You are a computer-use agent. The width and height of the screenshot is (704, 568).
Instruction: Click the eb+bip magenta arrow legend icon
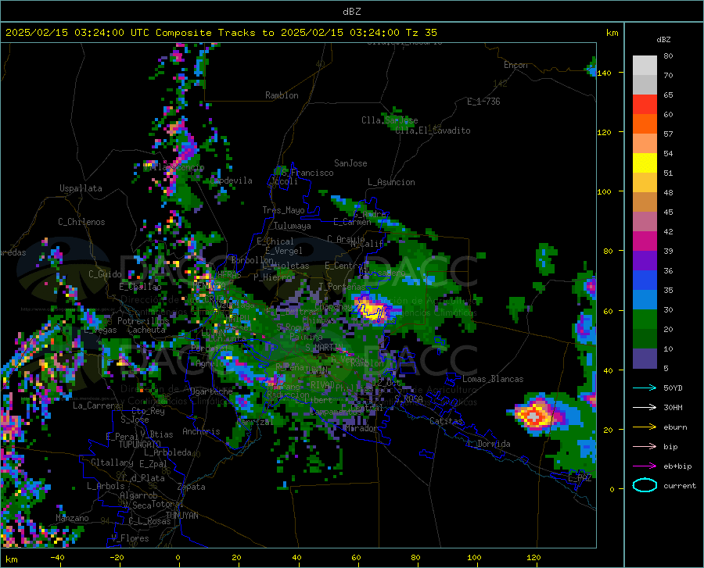645,466
